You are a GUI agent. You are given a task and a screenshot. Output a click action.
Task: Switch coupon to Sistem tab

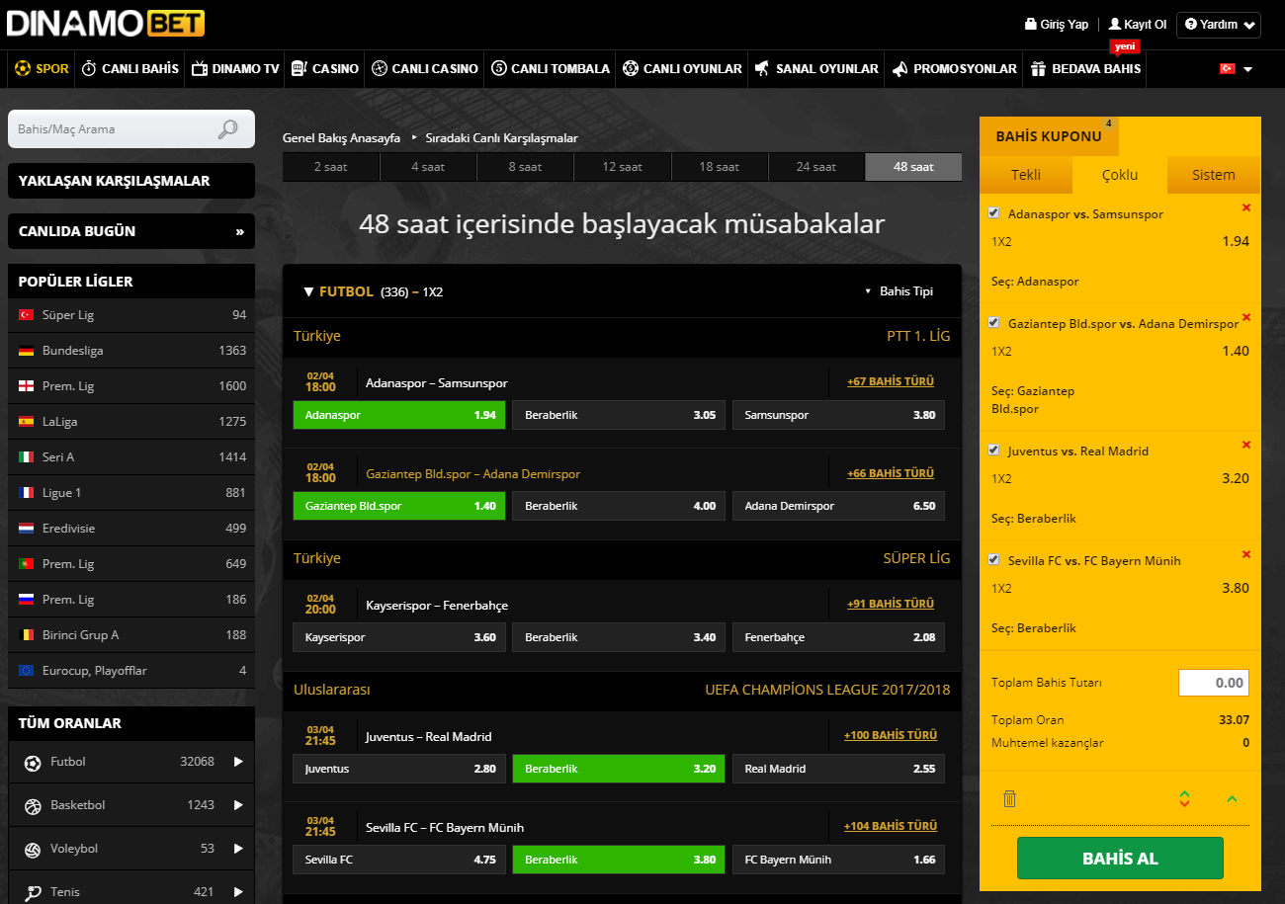tap(1214, 175)
